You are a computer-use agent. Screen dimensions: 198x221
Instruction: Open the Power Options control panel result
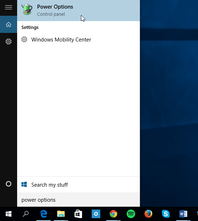pos(78,10)
